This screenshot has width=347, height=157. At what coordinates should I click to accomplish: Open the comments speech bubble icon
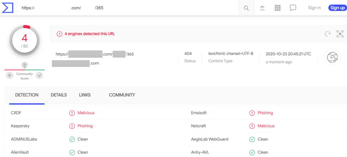(293, 8)
